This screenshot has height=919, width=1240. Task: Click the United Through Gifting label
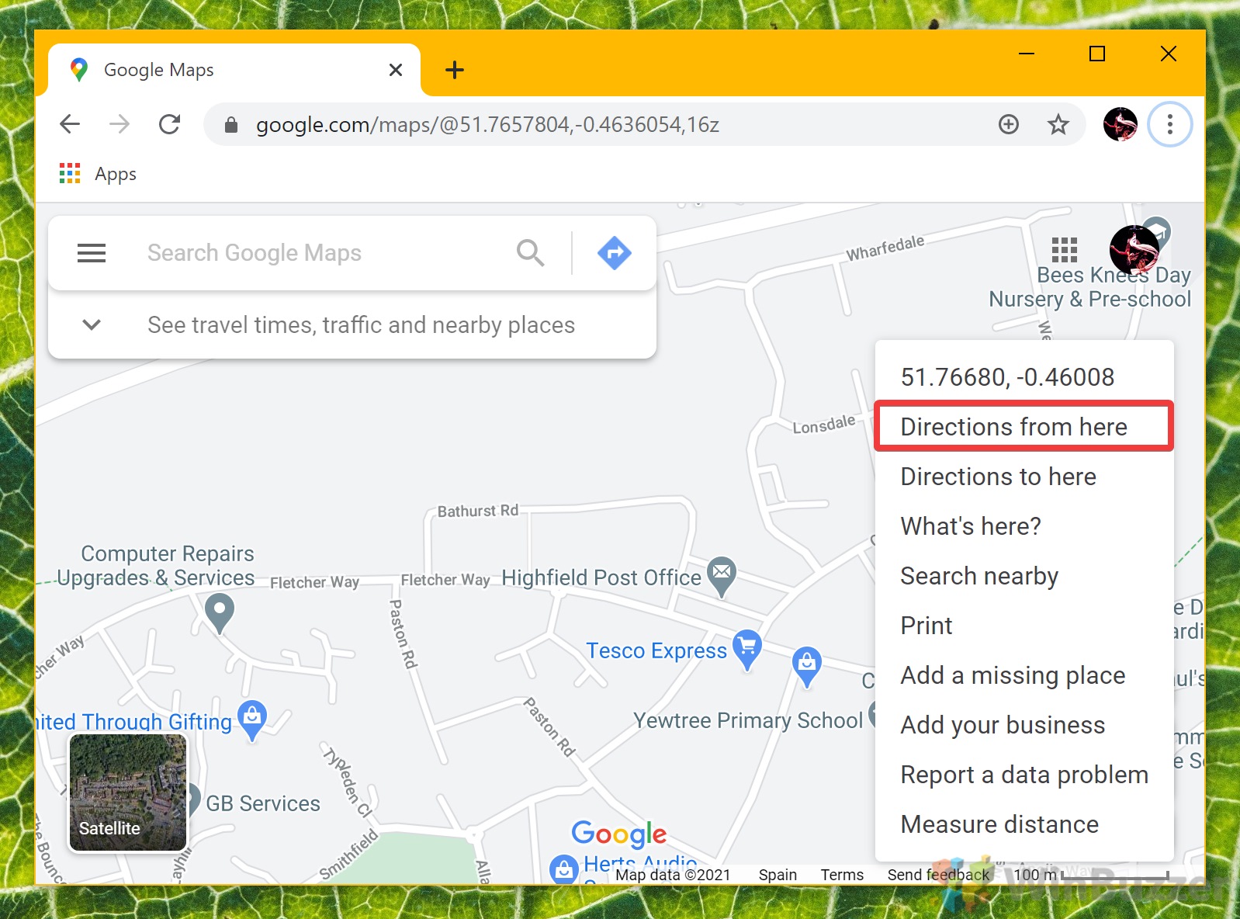[x=134, y=721]
